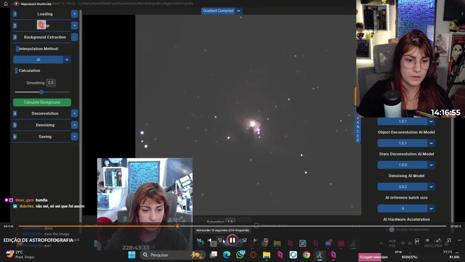Open the cast/subtitles media control

417,240
